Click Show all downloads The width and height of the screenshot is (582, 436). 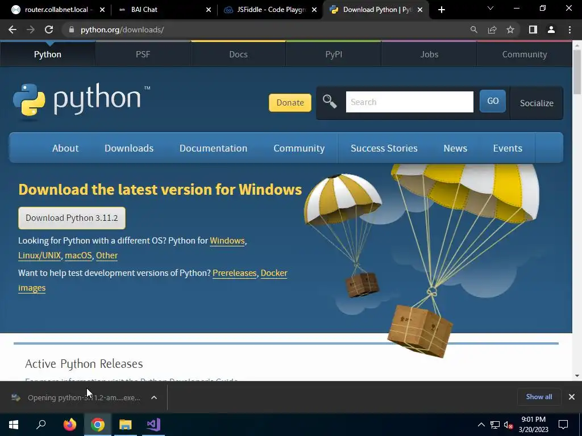tap(539, 397)
